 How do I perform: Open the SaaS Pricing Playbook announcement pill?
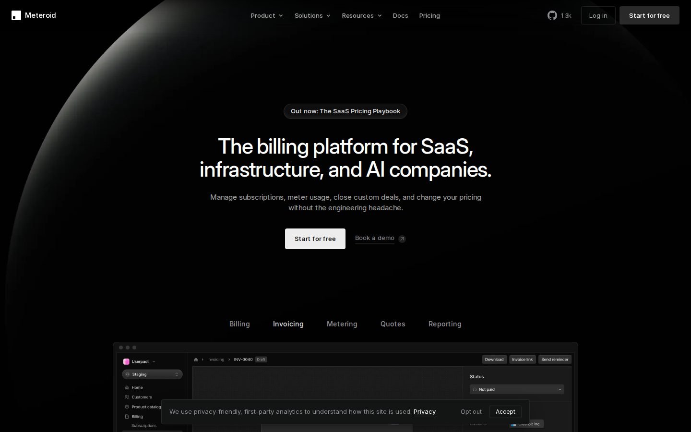pos(345,111)
